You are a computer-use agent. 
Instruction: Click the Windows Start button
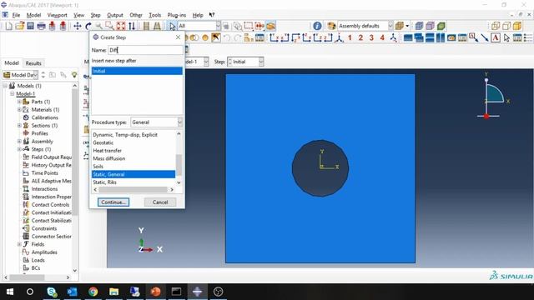point(10,292)
